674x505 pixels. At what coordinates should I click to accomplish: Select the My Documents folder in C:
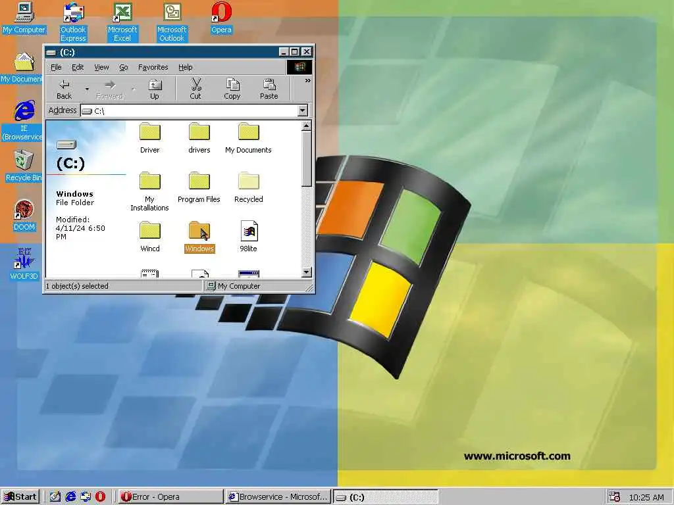248,138
